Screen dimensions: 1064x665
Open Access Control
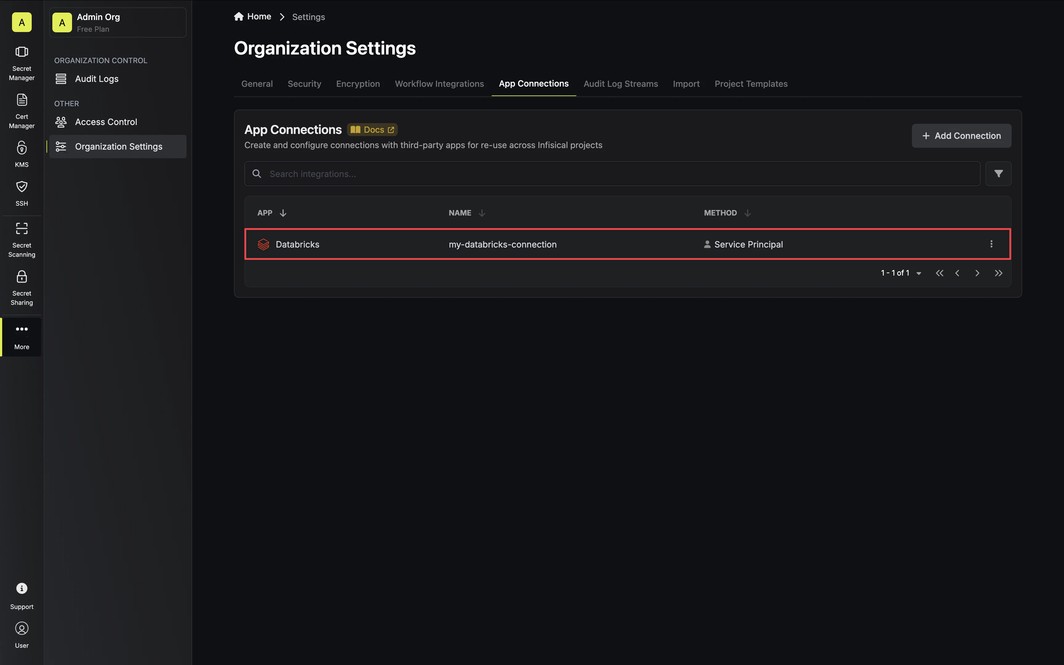[x=118, y=122]
